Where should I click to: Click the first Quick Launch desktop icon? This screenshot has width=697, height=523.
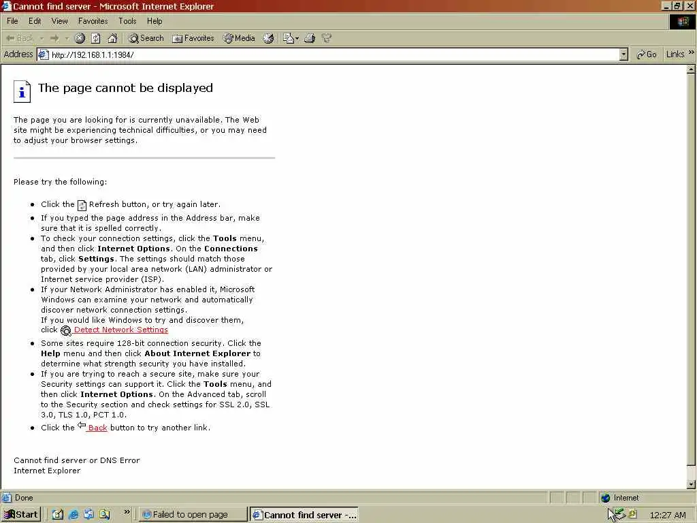coord(58,515)
